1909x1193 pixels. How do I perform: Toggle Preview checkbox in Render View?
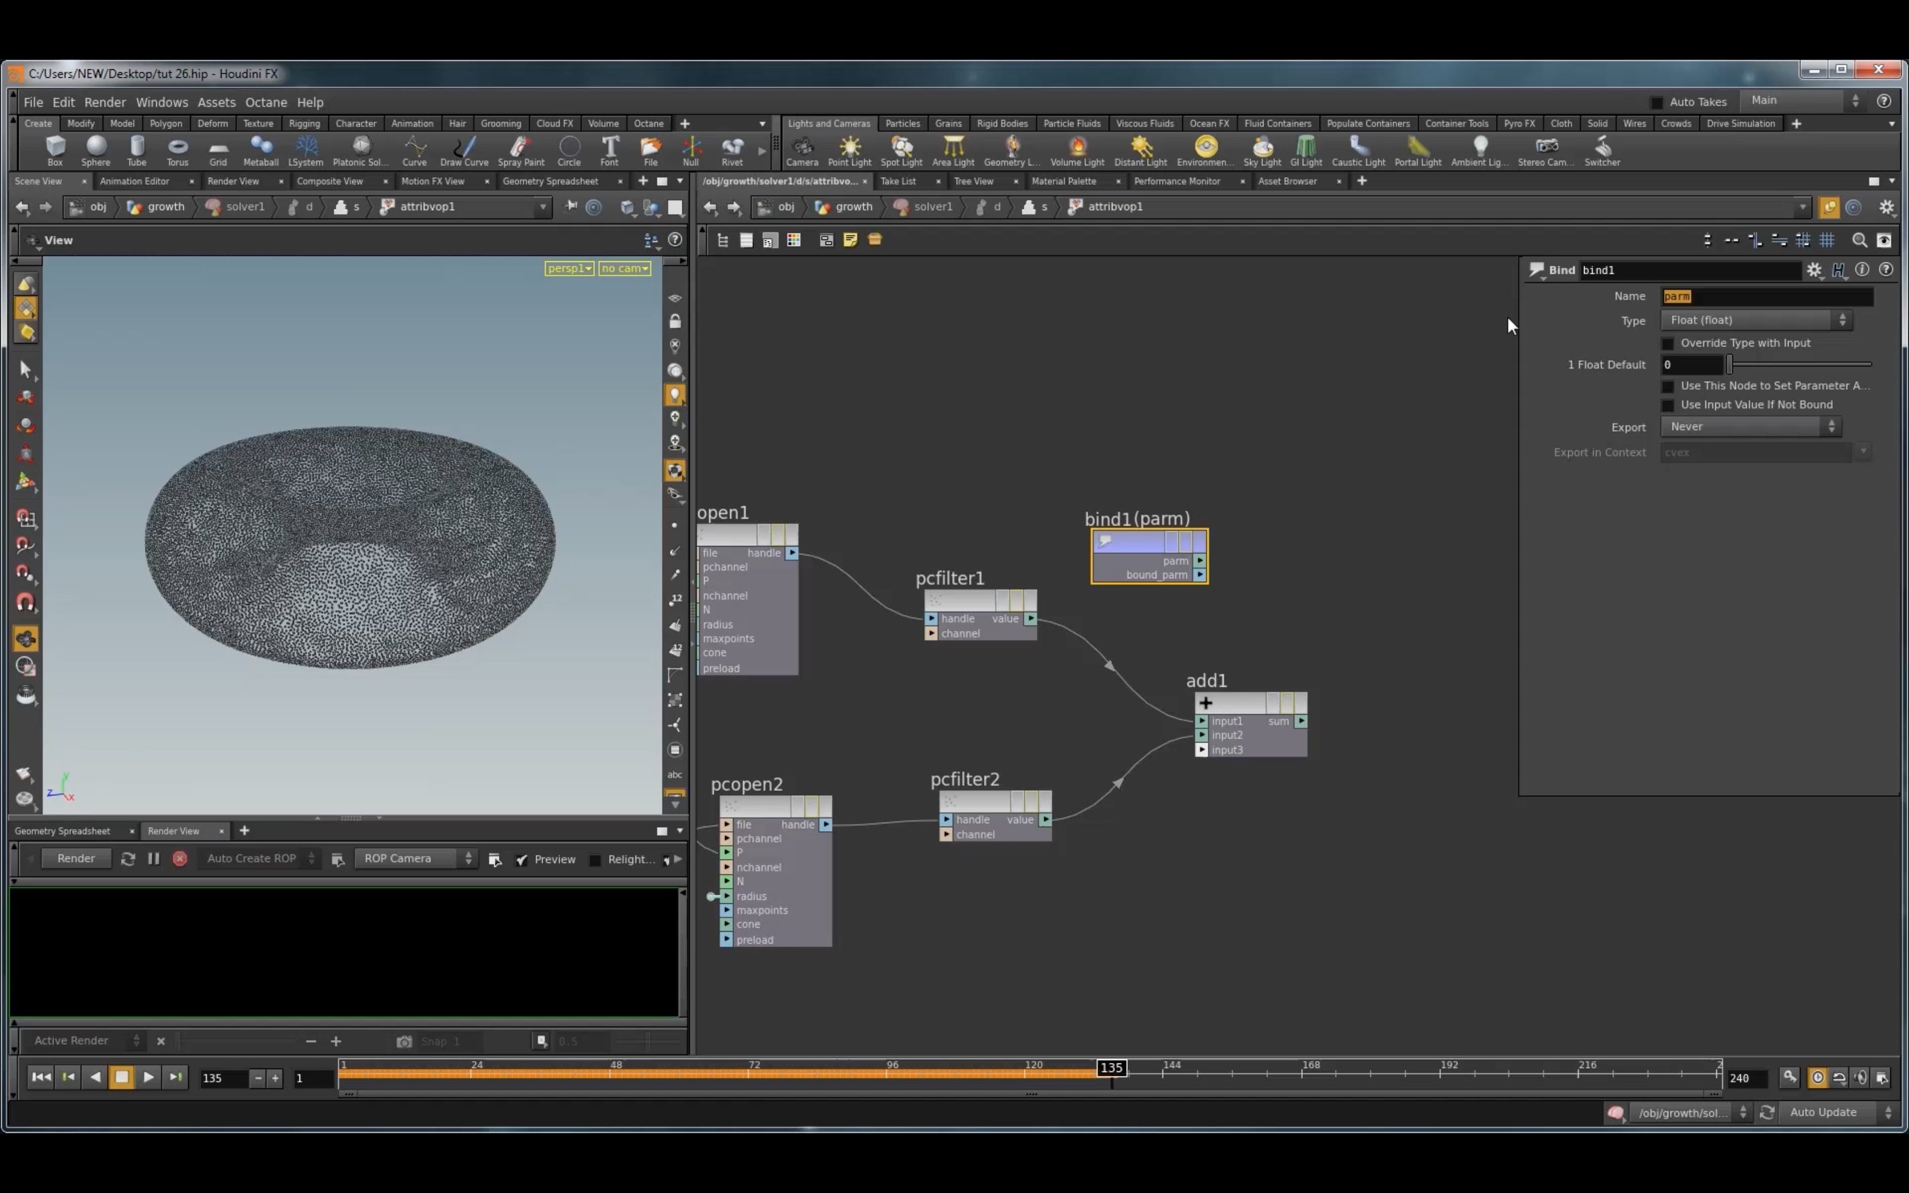point(522,859)
